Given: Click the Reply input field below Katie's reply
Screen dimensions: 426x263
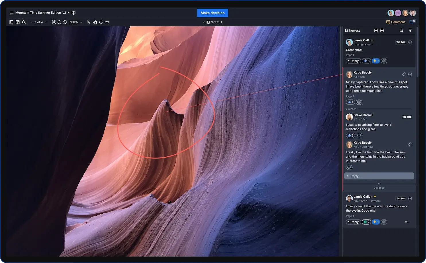Looking at the screenshot, I should (379, 176).
